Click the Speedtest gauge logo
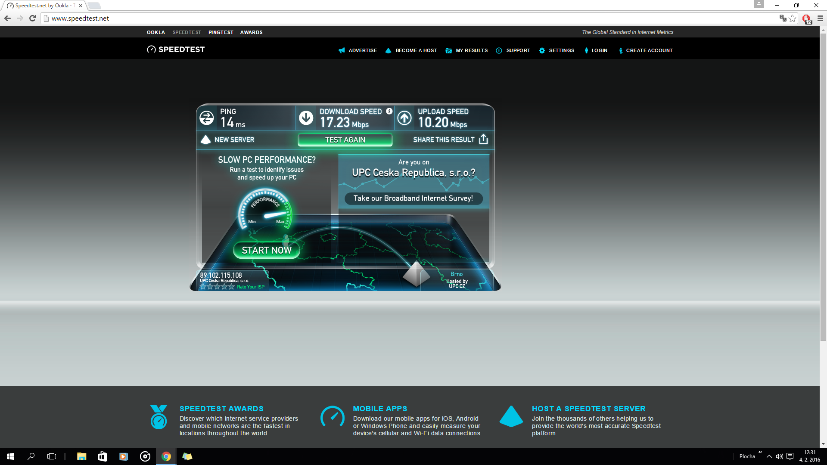The width and height of the screenshot is (827, 465). point(151,50)
